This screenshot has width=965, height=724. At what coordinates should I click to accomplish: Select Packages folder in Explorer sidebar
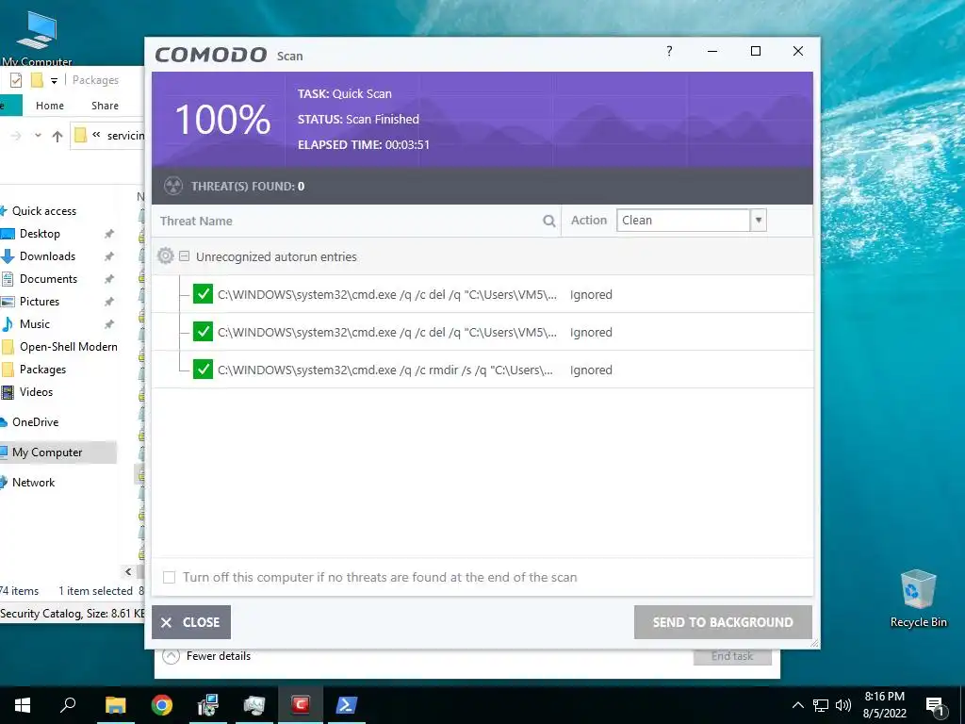[42, 370]
